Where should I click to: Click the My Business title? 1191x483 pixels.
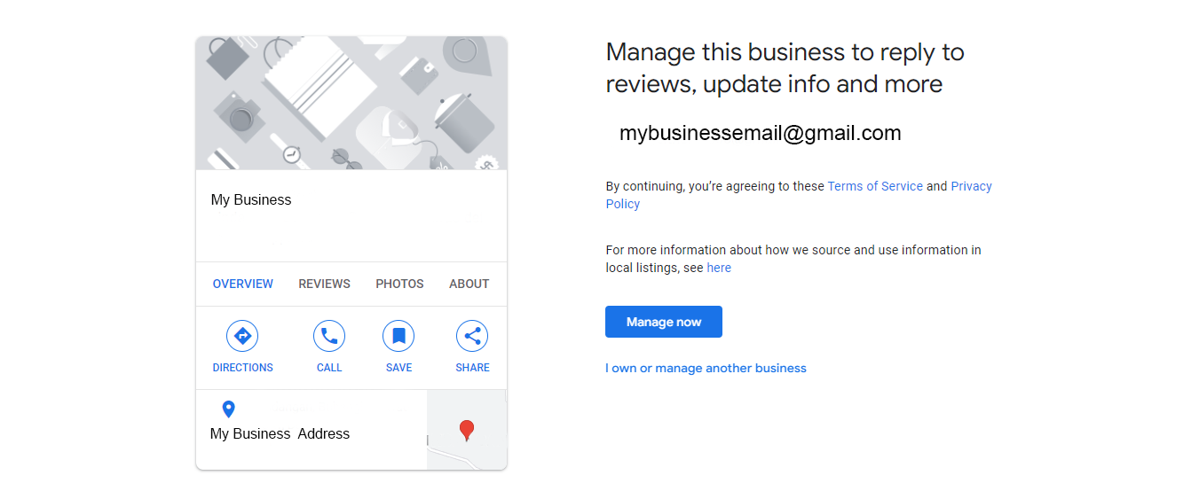[251, 200]
